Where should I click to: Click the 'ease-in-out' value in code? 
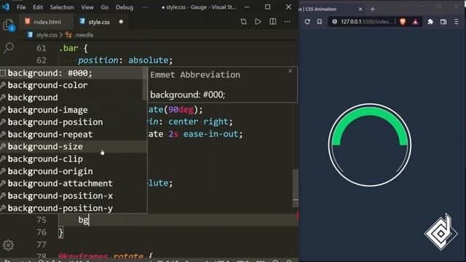click(210, 134)
